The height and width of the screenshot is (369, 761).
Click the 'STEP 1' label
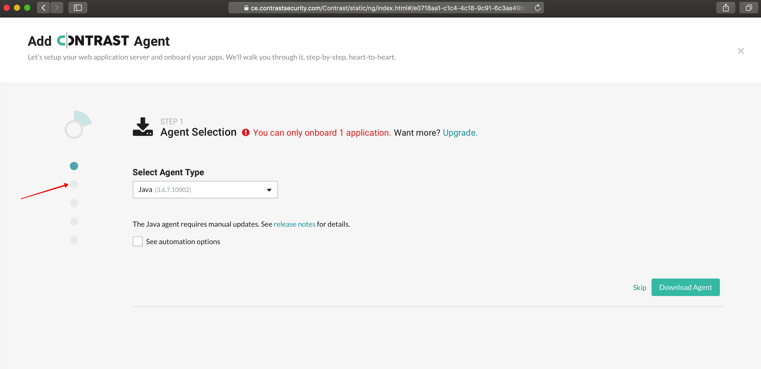tap(171, 122)
